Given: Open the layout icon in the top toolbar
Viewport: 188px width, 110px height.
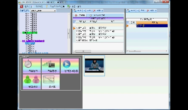Looking at the screenshot, I should [x=32, y=6].
